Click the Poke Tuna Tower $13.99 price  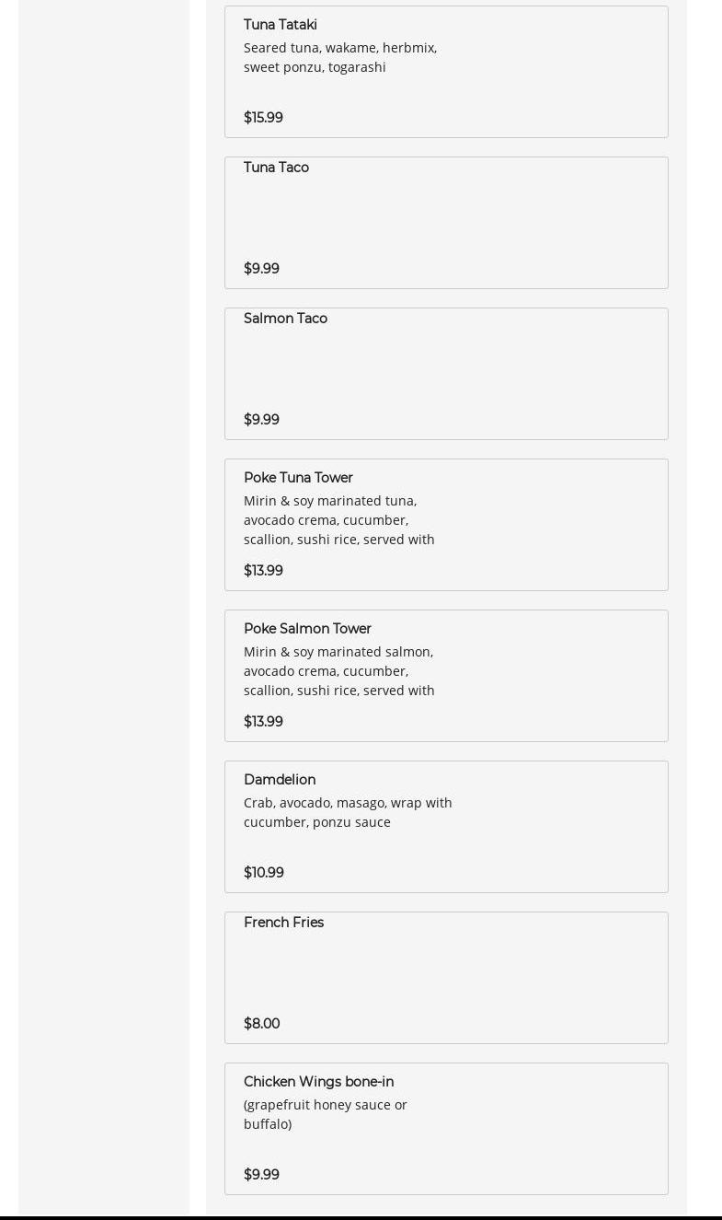click(263, 571)
